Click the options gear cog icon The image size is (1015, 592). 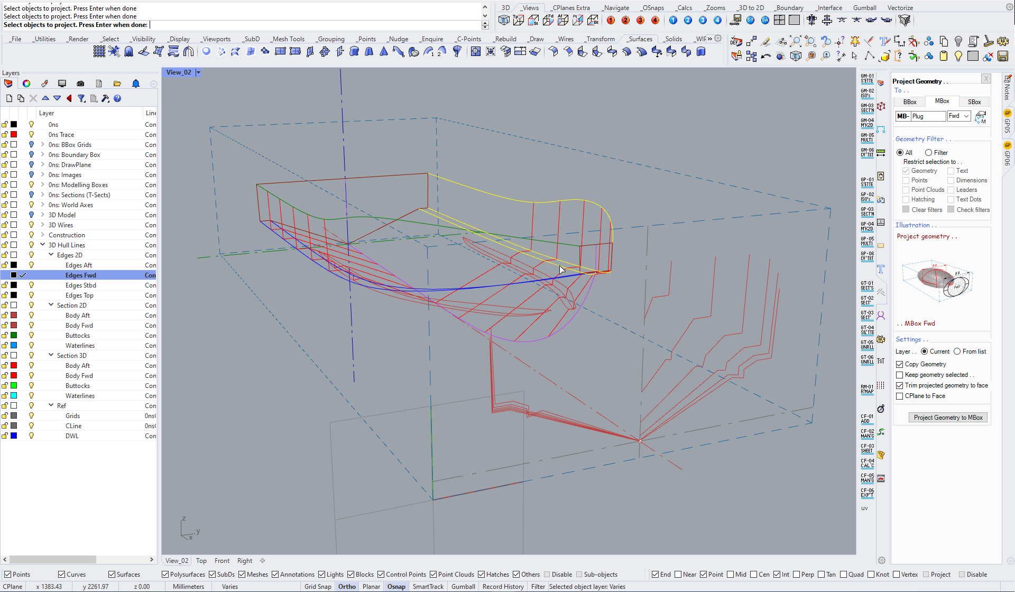(x=1003, y=41)
